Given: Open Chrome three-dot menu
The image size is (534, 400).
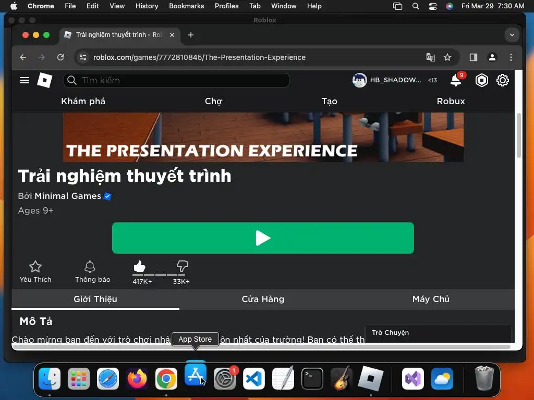Looking at the screenshot, I should tap(511, 57).
